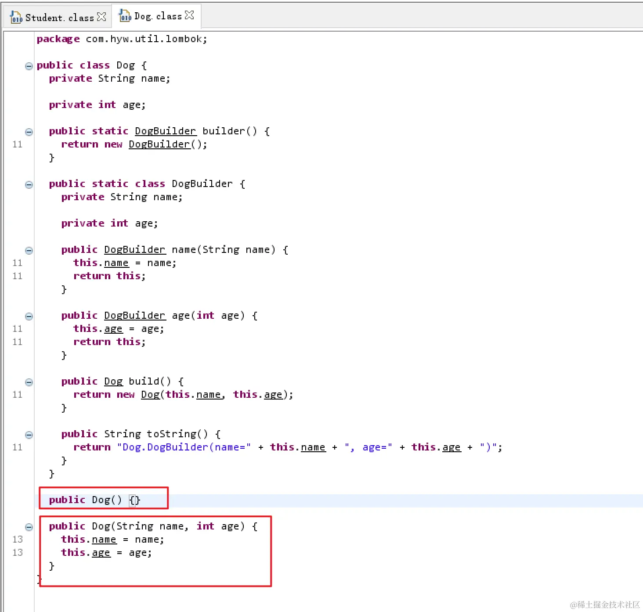Collapse the DogBuilder age(int age) method
The width and height of the screenshot is (643, 612).
(x=29, y=317)
